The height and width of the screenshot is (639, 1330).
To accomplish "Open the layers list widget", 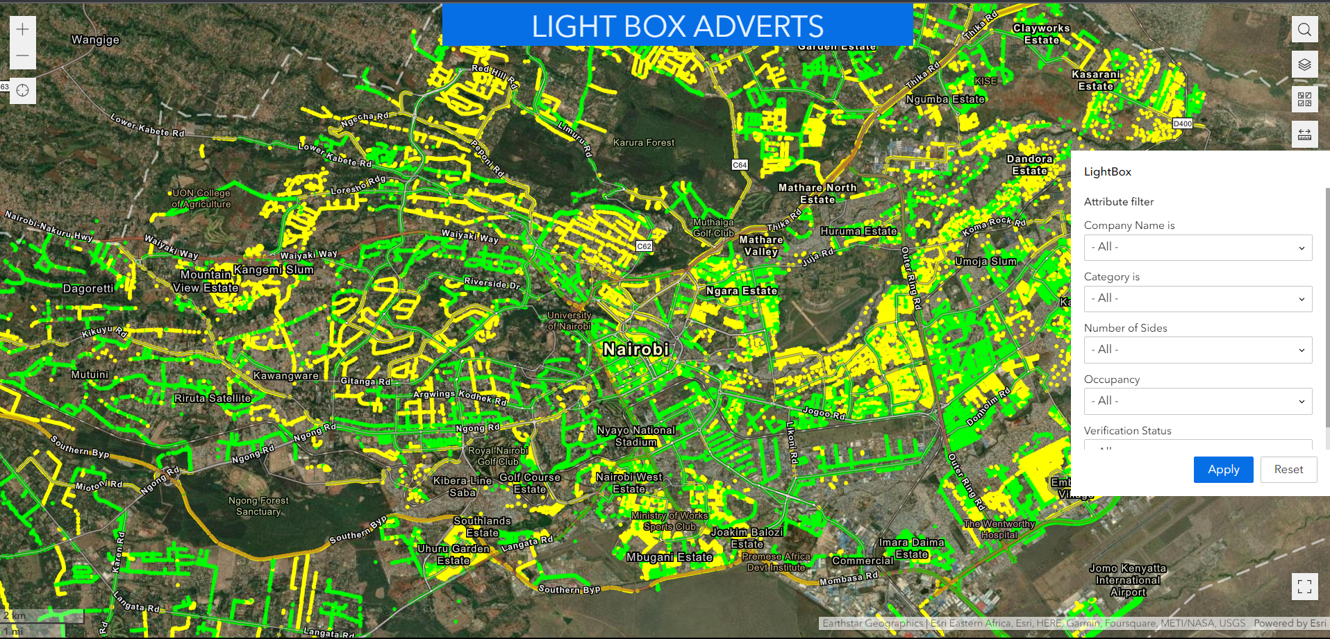I will 1304,65.
